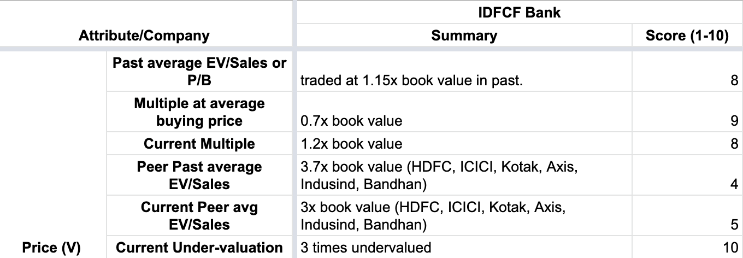
Task: Select the 'traded at 1.15x book value' cell
Action: click(x=463, y=80)
